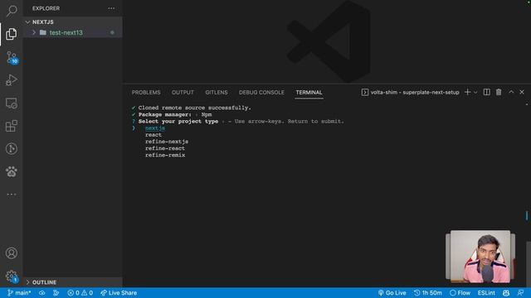Maximize panel size chevron
Screen dimensions: 531x298
(511, 92)
